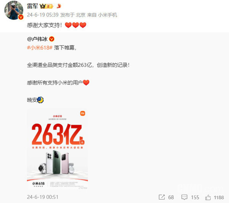This screenshot has height=203, width=229.
Task: Open 雷军's profile avatar photo
Action: coord(14,10)
